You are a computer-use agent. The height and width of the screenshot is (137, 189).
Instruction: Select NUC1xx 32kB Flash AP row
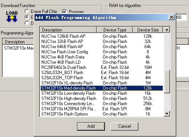[102, 41]
